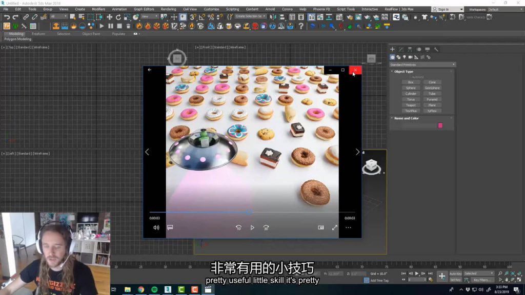Select the Helpers category in the Create panel
525x295 pixels.
[x=416, y=57]
